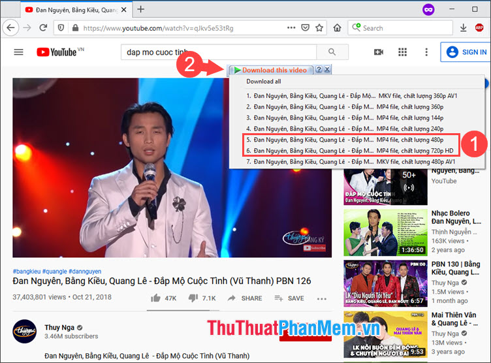
Task: Click the SHARE button
Action: pyautogui.click(x=245, y=298)
